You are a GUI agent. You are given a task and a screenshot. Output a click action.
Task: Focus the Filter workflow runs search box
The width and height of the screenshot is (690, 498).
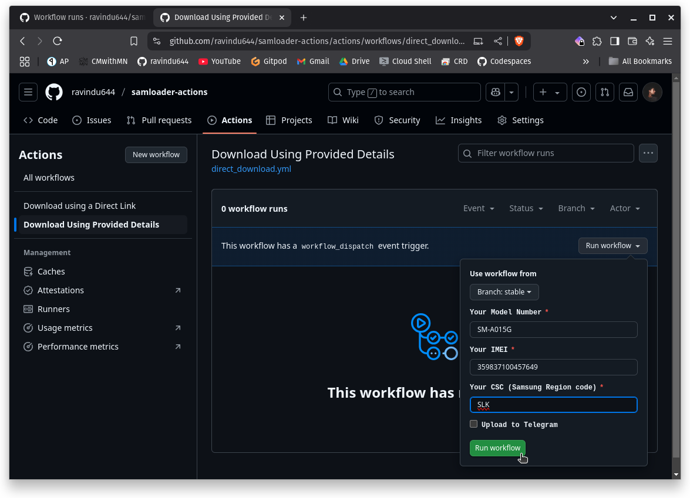point(546,153)
